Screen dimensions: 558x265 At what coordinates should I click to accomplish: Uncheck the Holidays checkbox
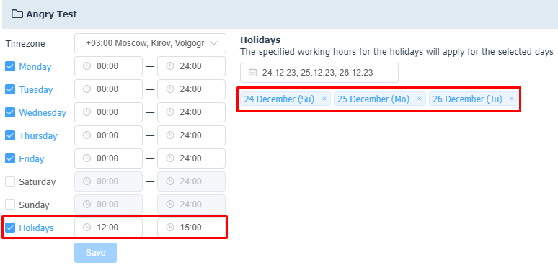[x=10, y=228]
